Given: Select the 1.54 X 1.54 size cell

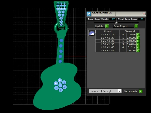Looking at the screenshot, I should [x=108, y=51].
